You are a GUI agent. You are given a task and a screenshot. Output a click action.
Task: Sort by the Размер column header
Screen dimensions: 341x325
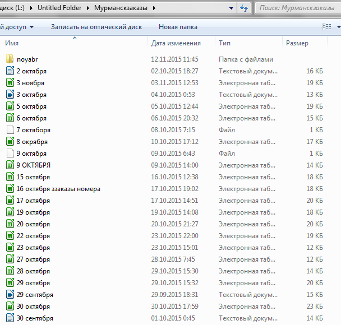(x=297, y=43)
